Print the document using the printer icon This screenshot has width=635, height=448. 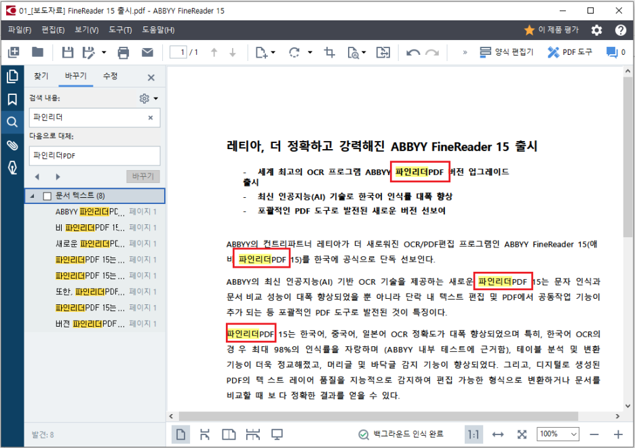coord(123,52)
